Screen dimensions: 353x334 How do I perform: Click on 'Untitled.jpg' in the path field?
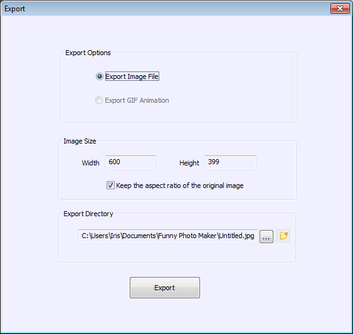[236, 236]
